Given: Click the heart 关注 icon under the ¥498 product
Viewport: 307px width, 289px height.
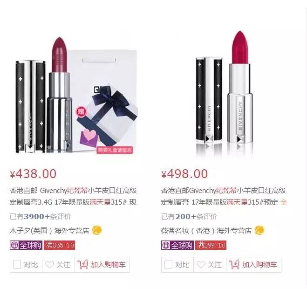Looking at the screenshot, I should [x=201, y=265].
